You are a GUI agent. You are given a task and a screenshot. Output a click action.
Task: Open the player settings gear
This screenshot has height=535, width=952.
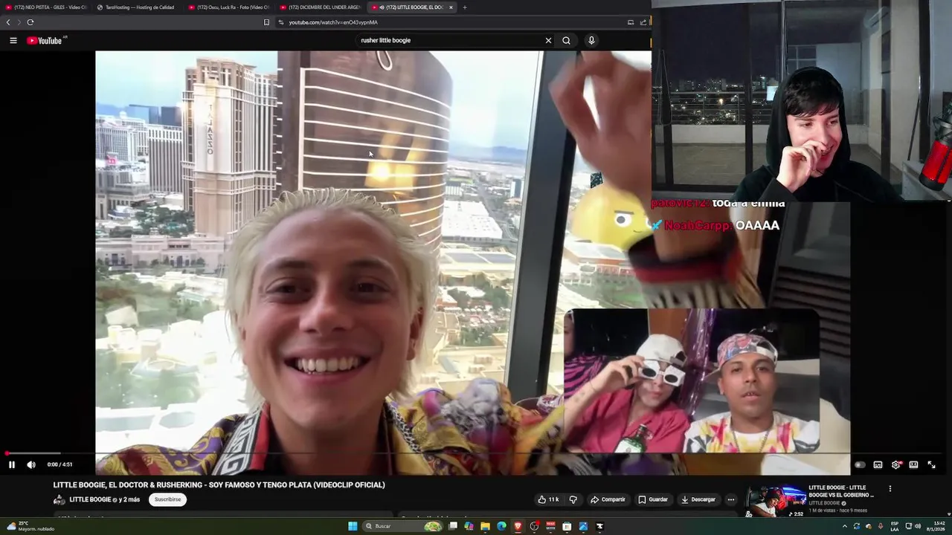click(896, 464)
